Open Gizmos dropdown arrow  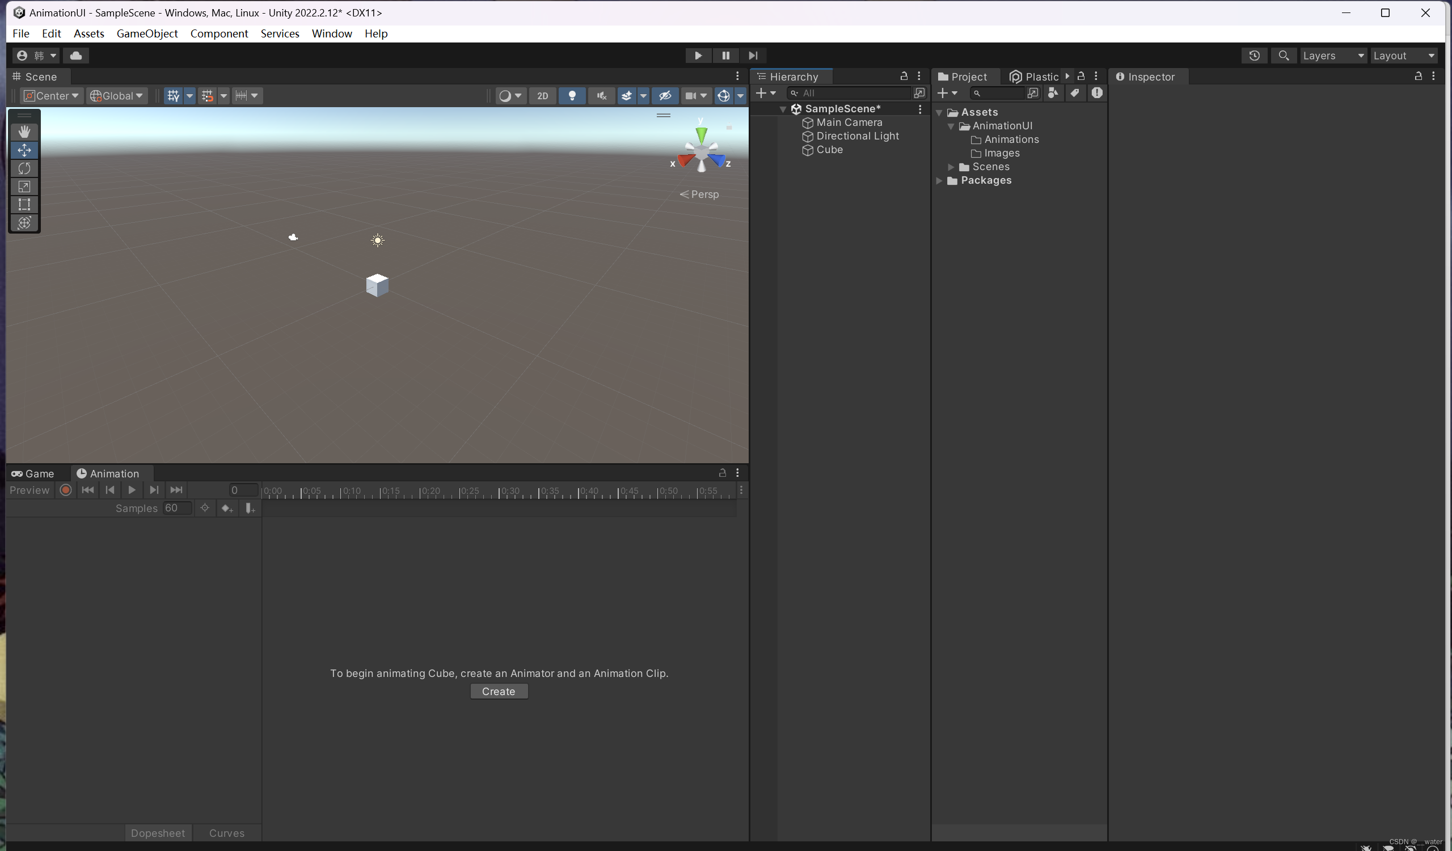(x=740, y=96)
